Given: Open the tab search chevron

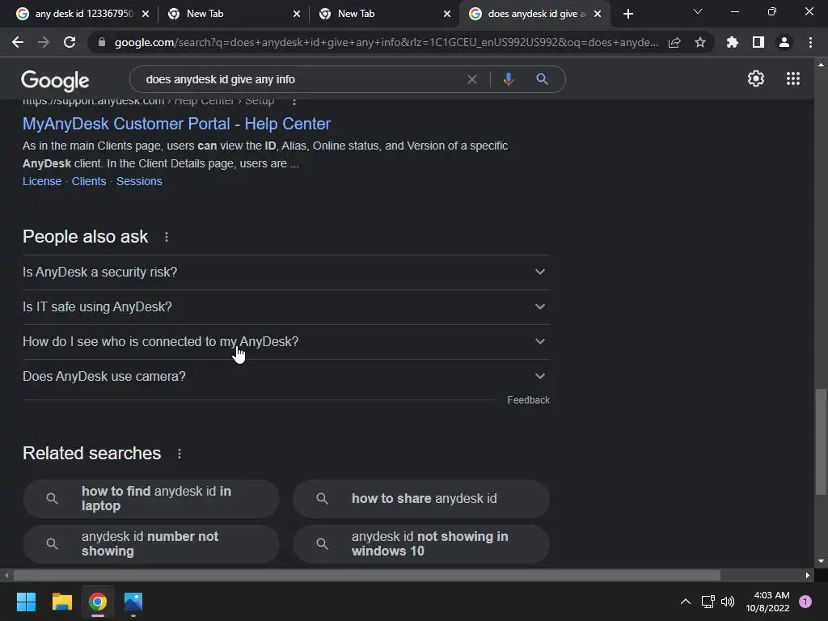Looking at the screenshot, I should [698, 11].
